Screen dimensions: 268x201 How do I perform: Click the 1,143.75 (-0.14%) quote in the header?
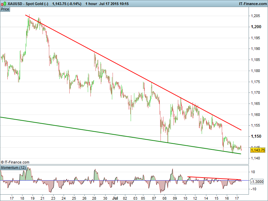[x=67, y=3]
